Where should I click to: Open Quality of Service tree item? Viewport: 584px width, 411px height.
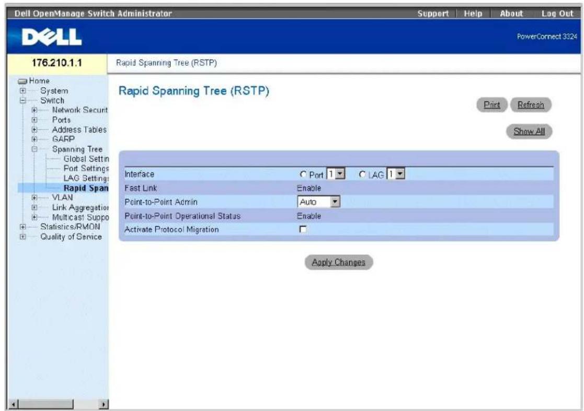click(x=71, y=237)
